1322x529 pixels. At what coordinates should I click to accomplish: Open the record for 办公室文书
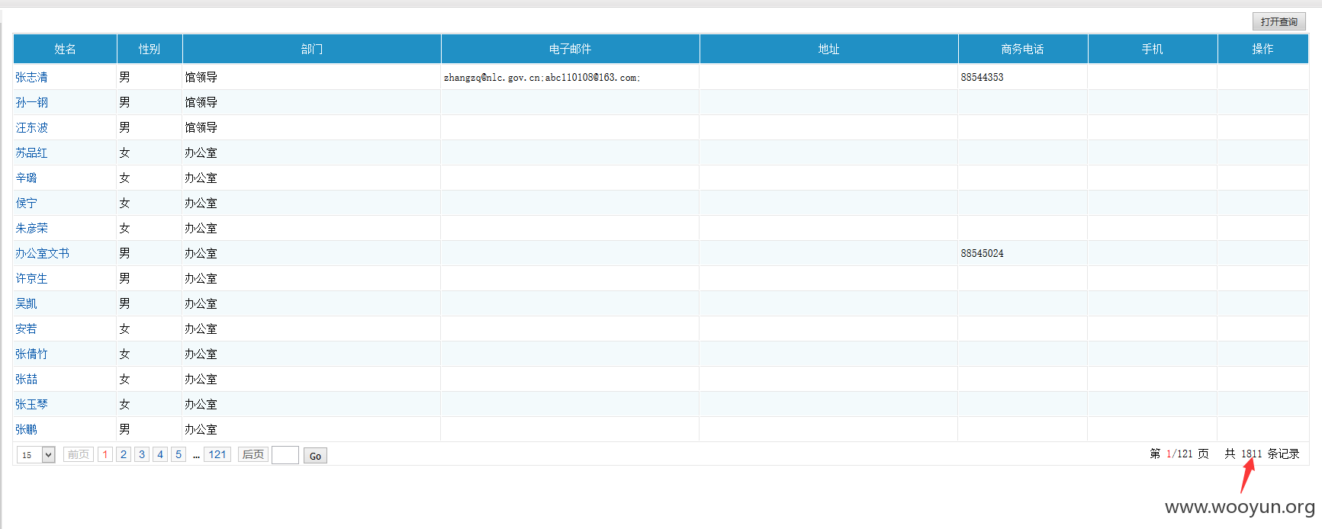tap(42, 253)
